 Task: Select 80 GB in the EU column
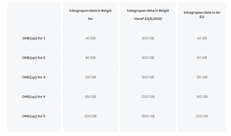click(202, 58)
